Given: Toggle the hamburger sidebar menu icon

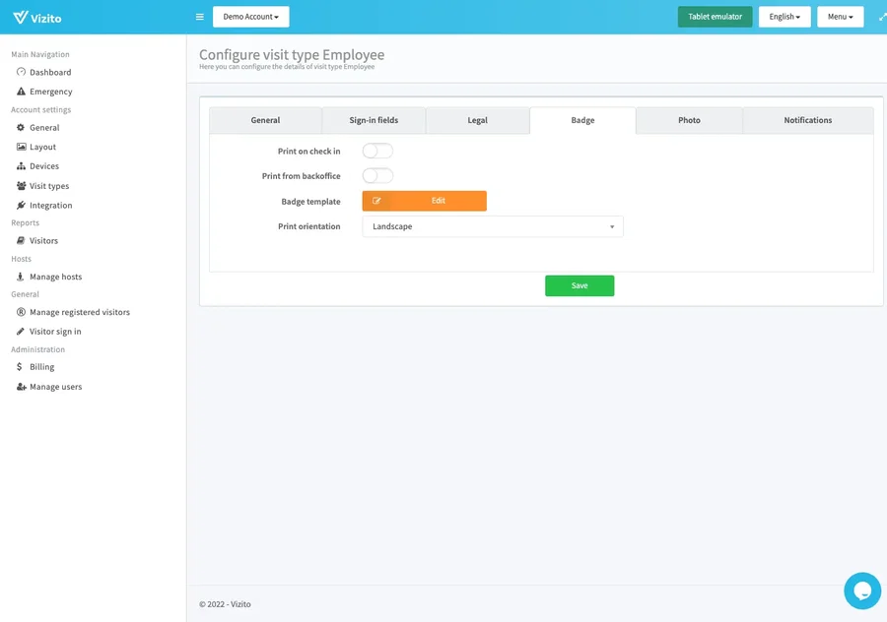Looking at the screenshot, I should (x=200, y=17).
